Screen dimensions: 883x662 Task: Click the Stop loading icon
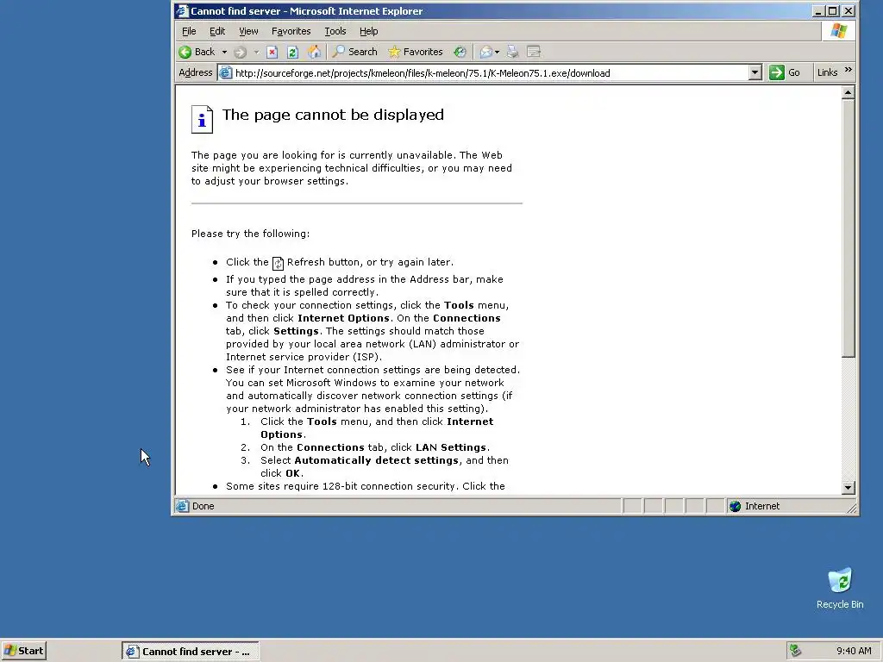[x=272, y=53]
